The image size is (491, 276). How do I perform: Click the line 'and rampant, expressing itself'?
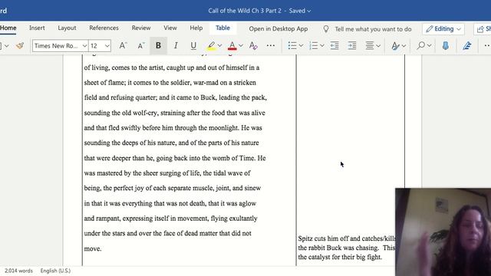tap(170, 219)
